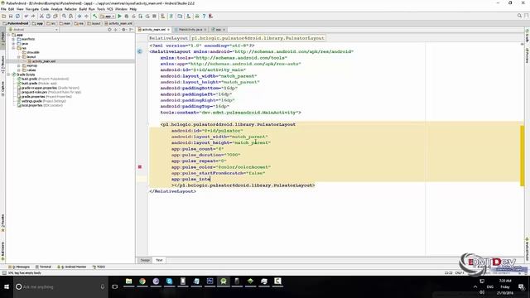Click the red error marker in editor gutter
This screenshot has width=530, height=298.
[x=140, y=167]
